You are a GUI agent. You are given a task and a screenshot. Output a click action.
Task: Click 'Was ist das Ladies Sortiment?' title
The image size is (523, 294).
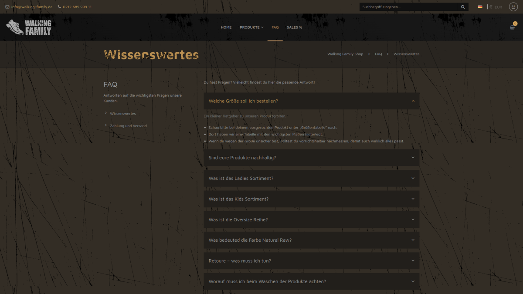point(241,178)
